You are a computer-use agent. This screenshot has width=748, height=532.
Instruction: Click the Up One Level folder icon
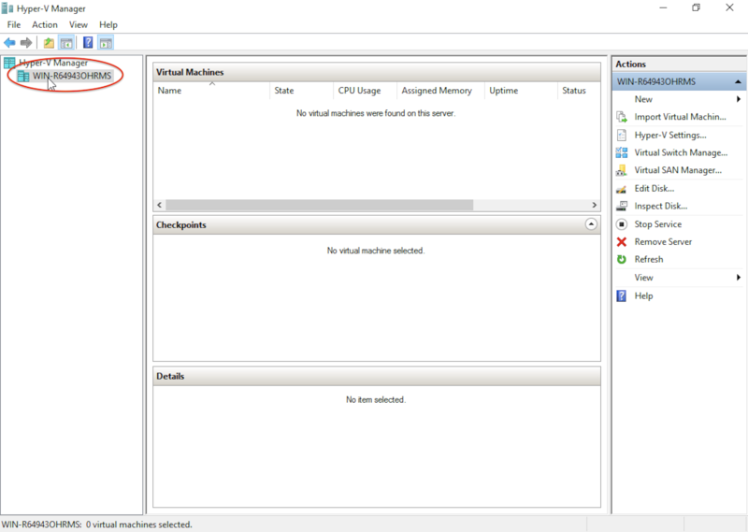pyautogui.click(x=49, y=43)
